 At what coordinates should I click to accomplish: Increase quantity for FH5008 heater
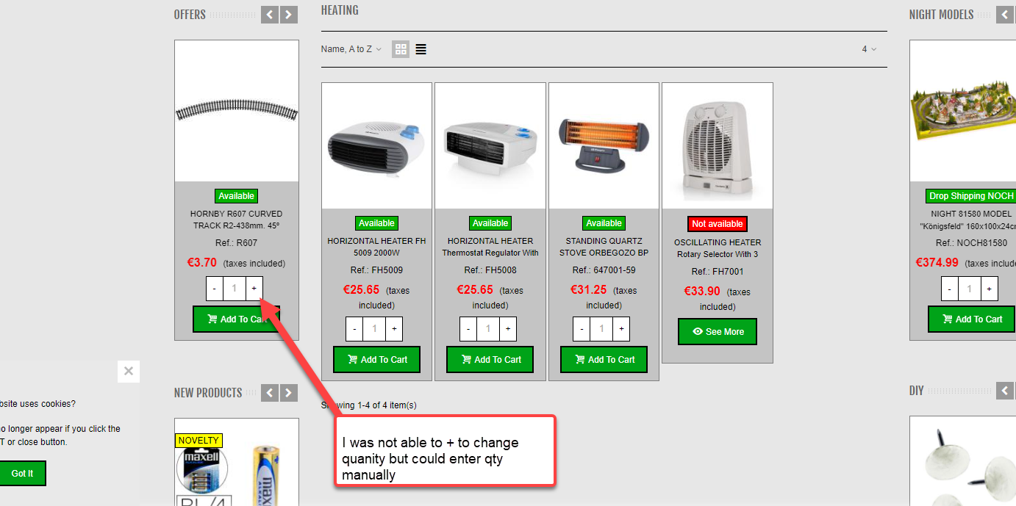tap(508, 329)
